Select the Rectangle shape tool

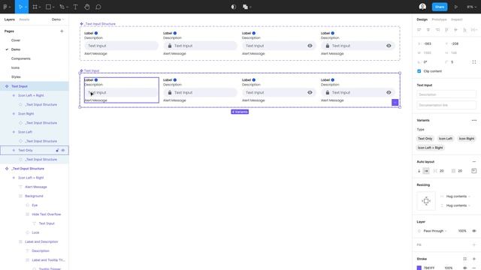[x=48, y=7]
